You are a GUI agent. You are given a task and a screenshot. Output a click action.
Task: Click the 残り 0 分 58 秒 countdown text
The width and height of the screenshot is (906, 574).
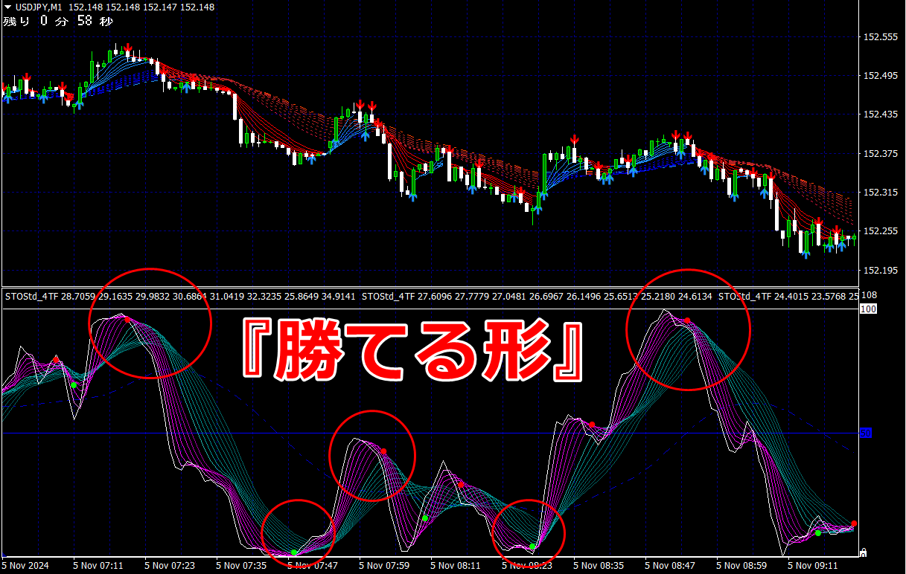(58, 21)
